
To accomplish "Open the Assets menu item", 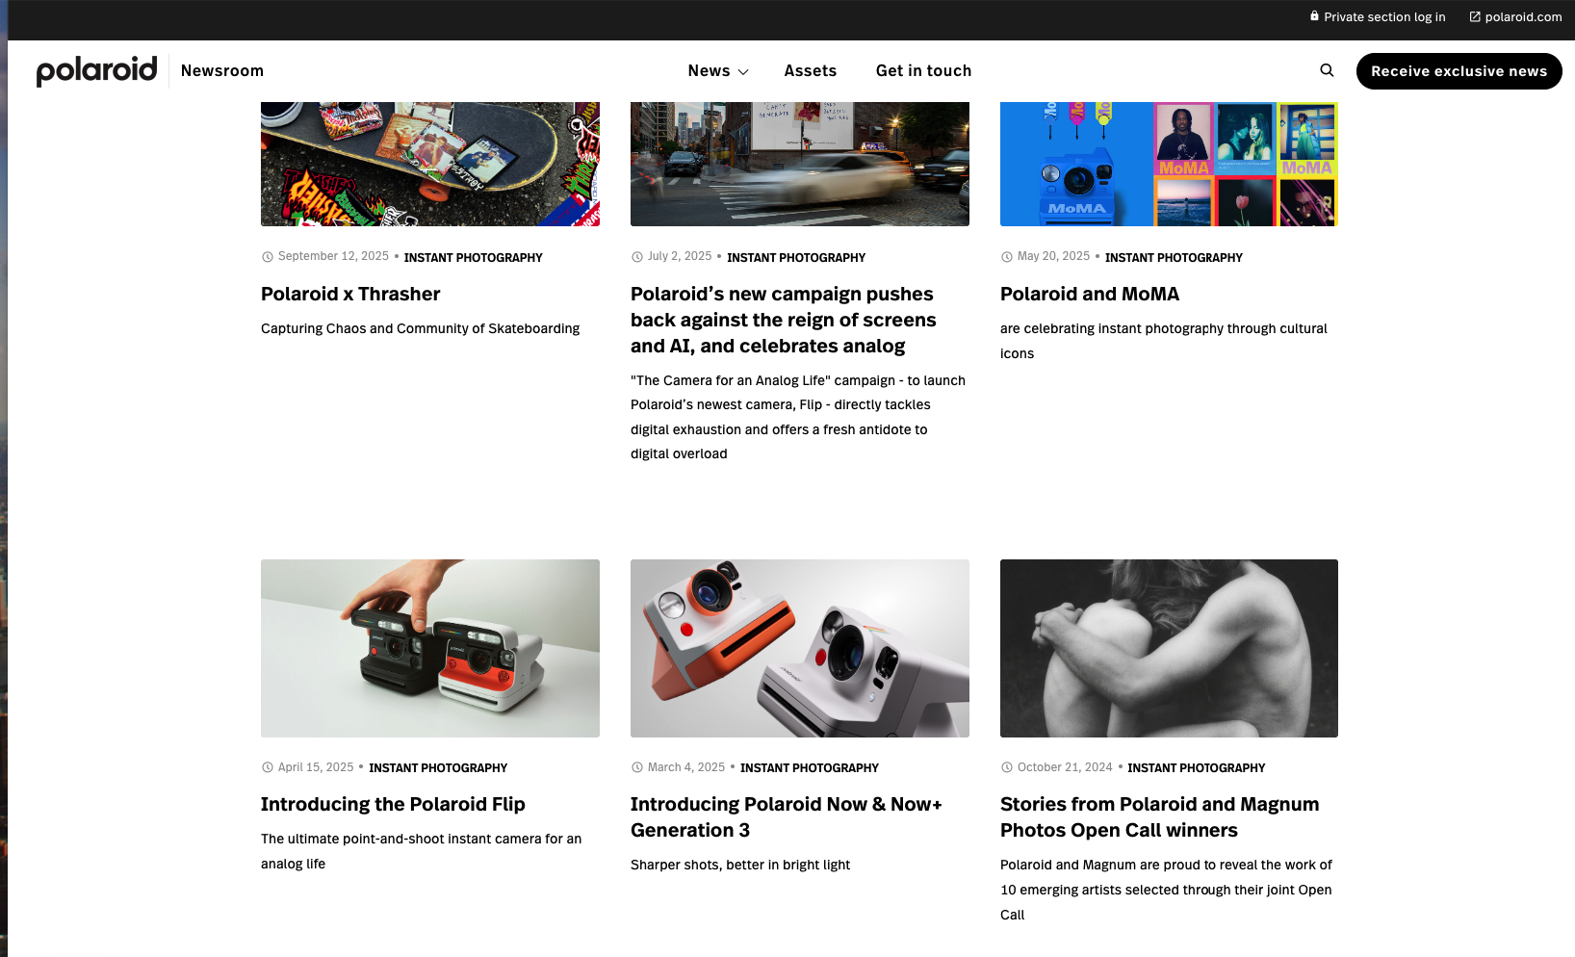I will click(x=811, y=70).
